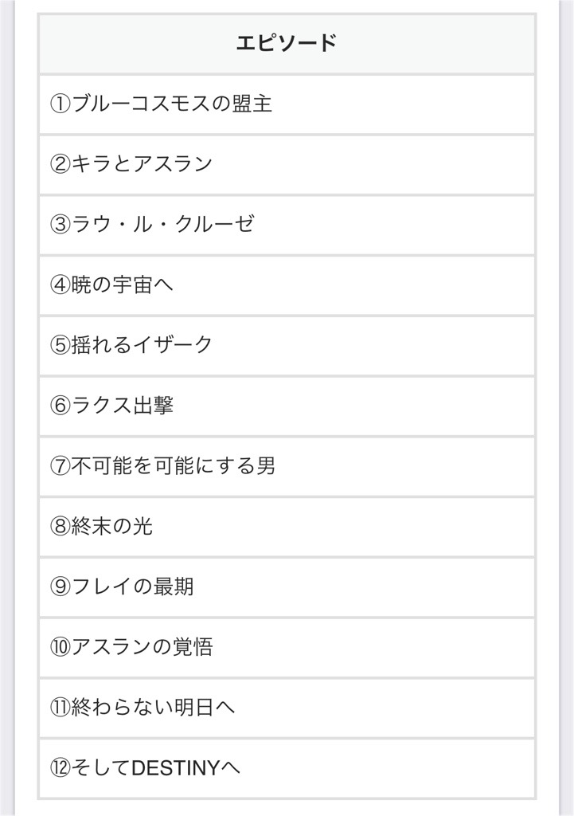Click the ⑩アスランの覚悟 entry
This screenshot has height=816, width=574.
(x=287, y=647)
